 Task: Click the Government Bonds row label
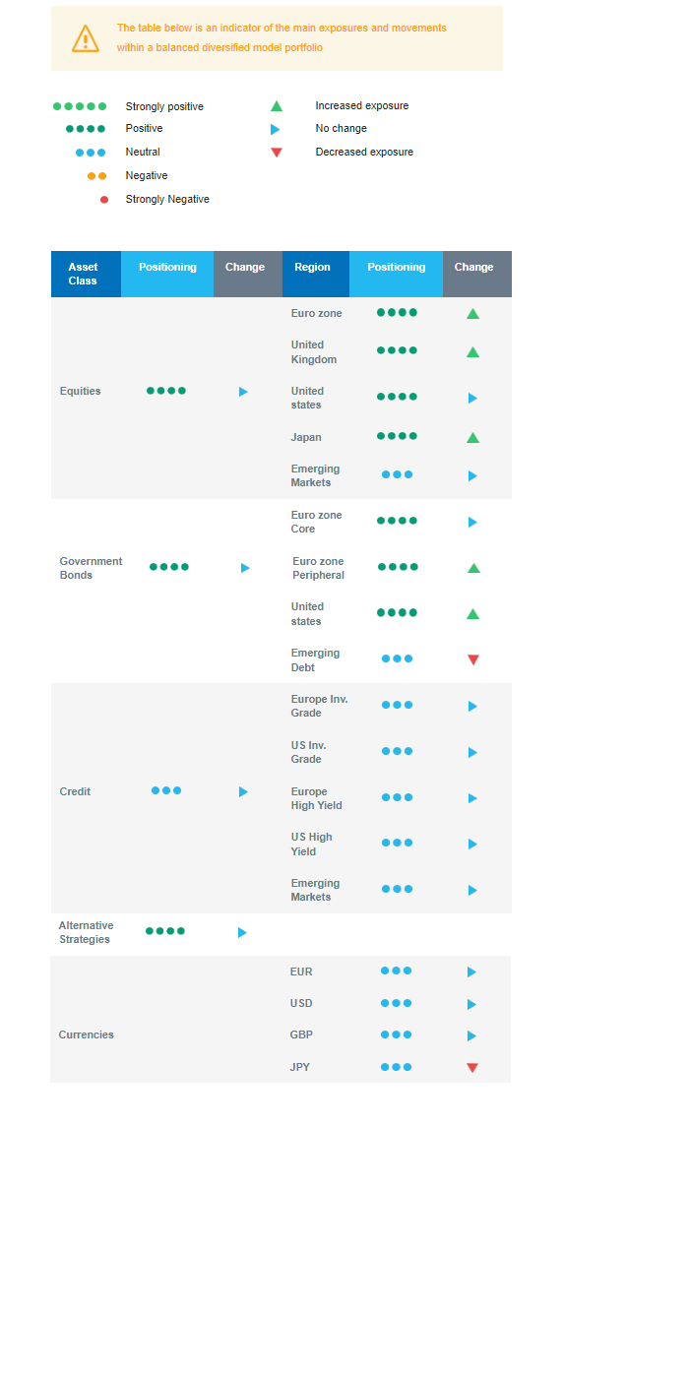click(x=92, y=568)
